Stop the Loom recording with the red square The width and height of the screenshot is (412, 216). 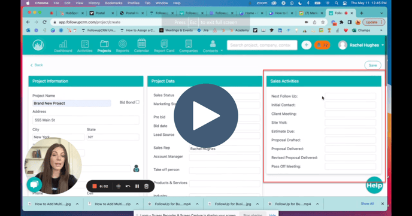(x=95, y=186)
